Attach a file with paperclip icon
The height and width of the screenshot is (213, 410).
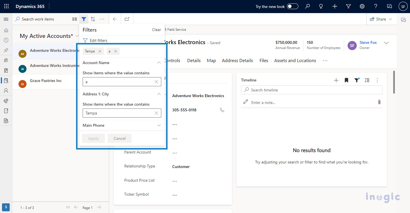tap(379, 102)
